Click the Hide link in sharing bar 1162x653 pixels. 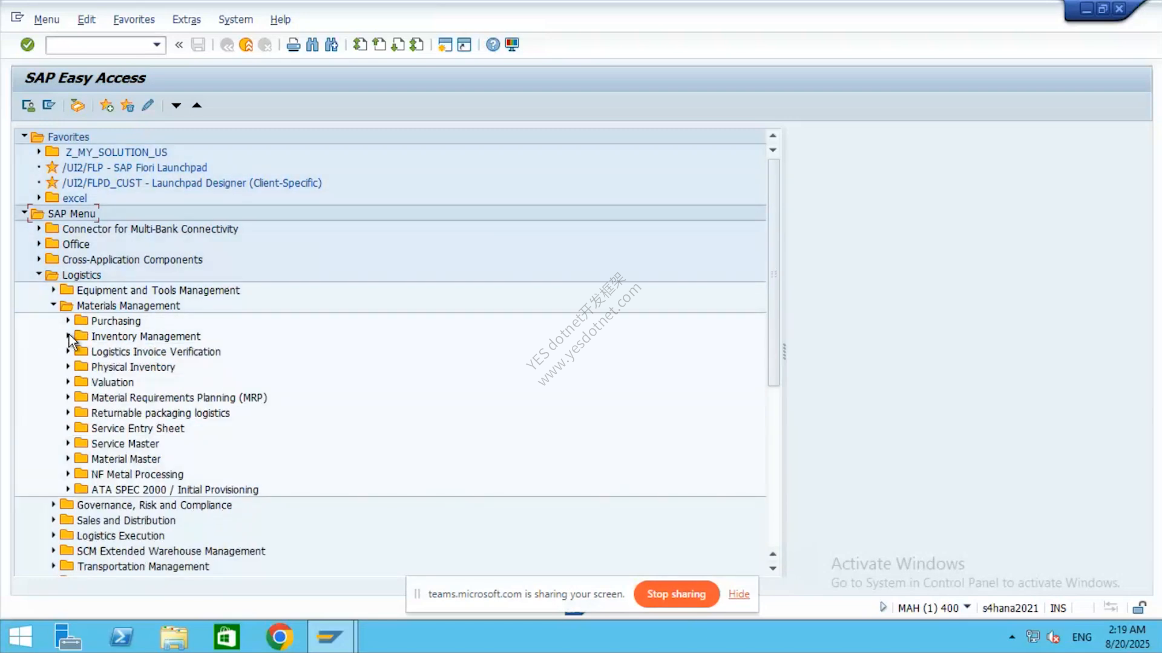point(739,594)
